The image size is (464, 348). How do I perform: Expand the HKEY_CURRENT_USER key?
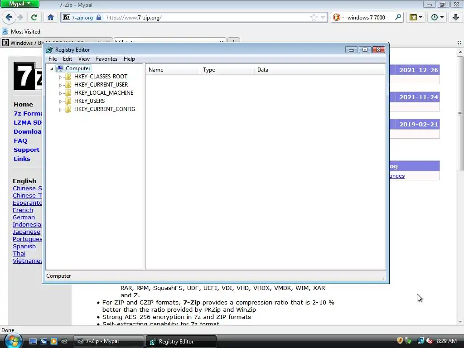[x=60, y=85]
